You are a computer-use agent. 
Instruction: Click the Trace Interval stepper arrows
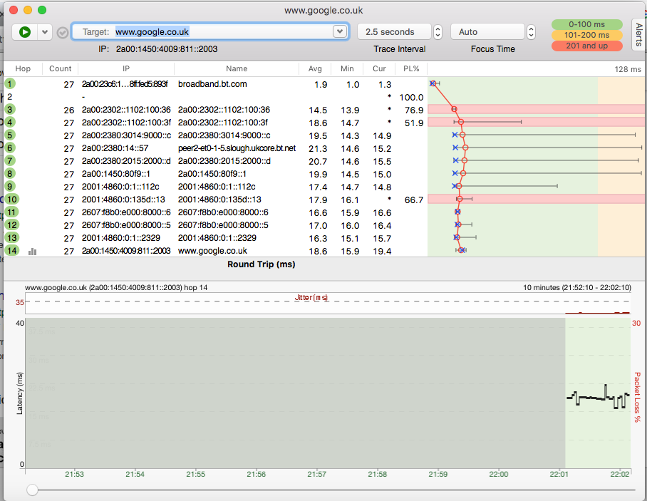[438, 32]
